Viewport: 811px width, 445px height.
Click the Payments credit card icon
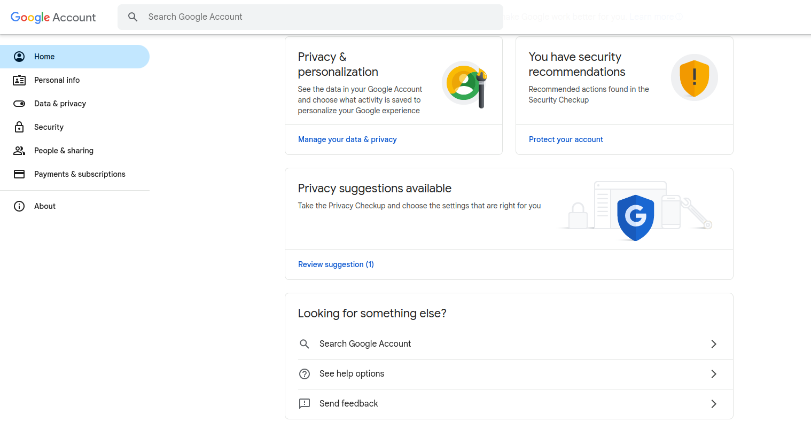(19, 174)
